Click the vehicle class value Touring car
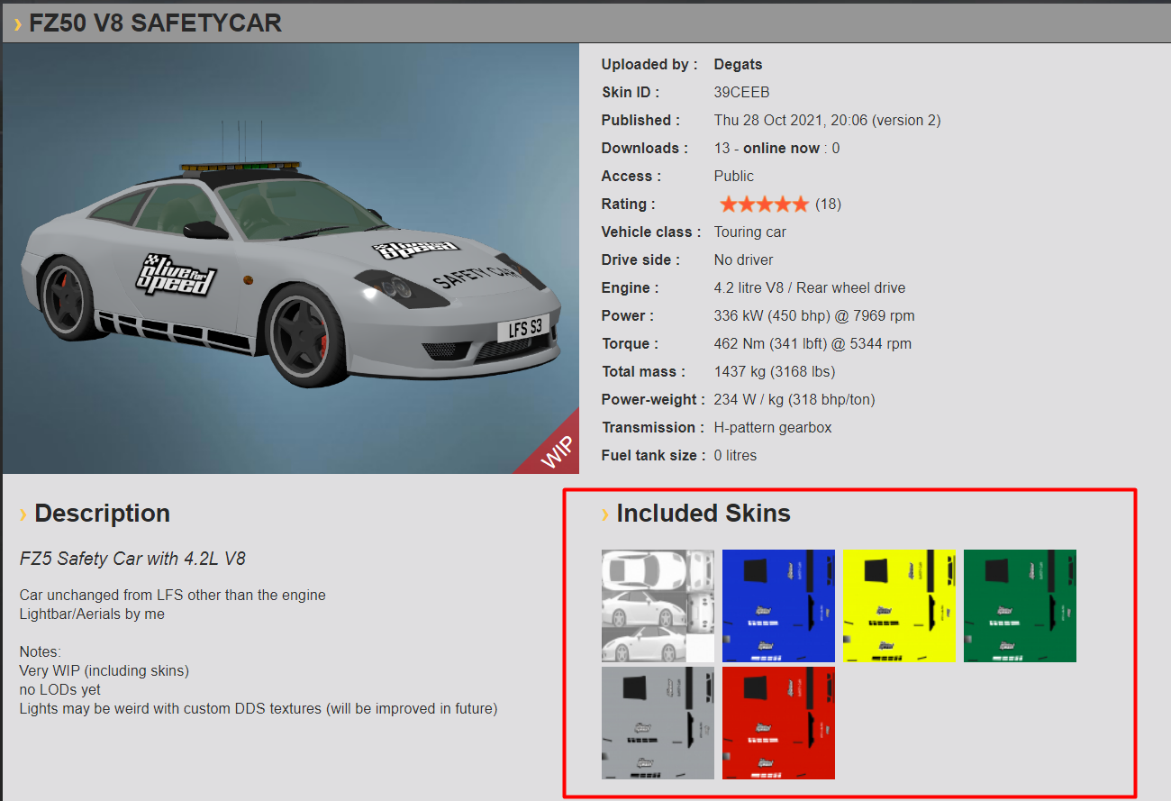 point(750,232)
